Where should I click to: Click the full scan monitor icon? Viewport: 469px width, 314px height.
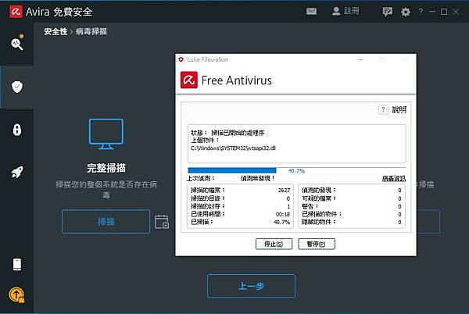(x=106, y=134)
